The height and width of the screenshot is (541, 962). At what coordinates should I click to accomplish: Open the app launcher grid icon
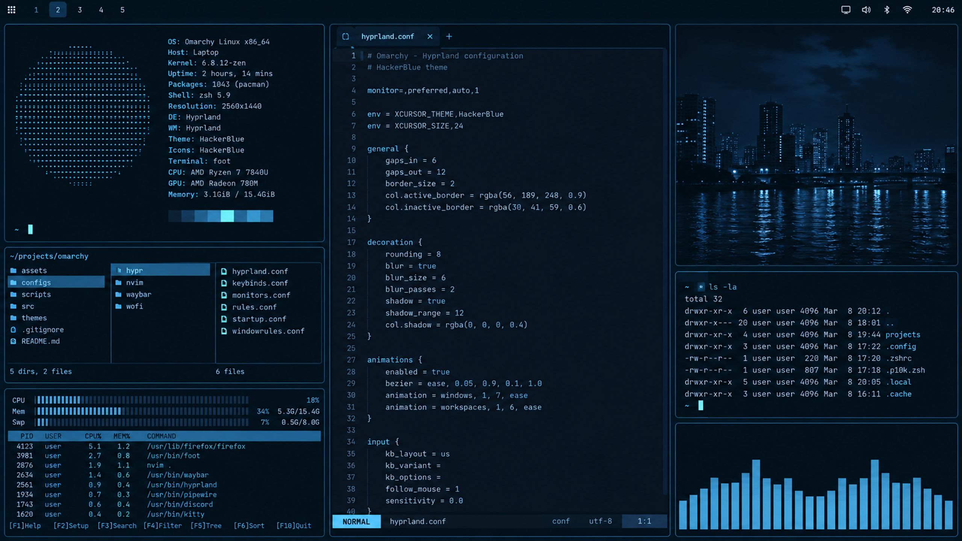coord(12,10)
